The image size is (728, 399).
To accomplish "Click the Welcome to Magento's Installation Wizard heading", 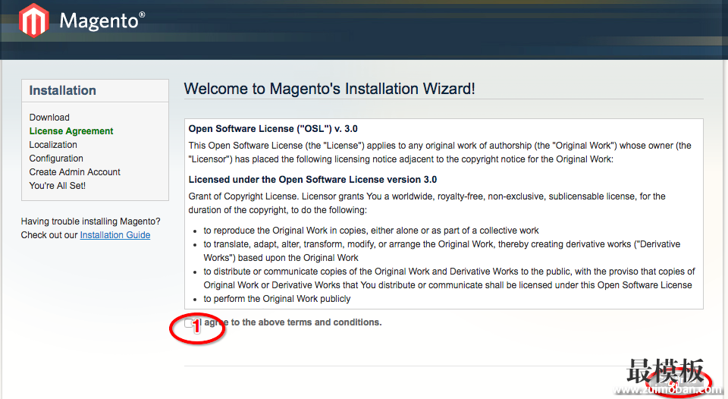I will tap(330, 89).
